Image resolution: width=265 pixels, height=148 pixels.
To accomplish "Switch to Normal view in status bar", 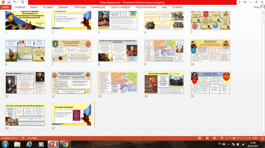I will coord(200,138).
